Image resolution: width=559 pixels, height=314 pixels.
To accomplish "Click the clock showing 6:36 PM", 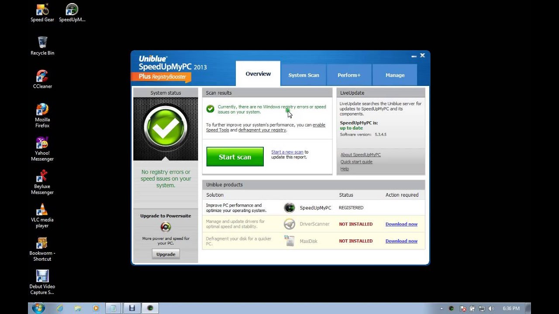I will [x=511, y=308].
